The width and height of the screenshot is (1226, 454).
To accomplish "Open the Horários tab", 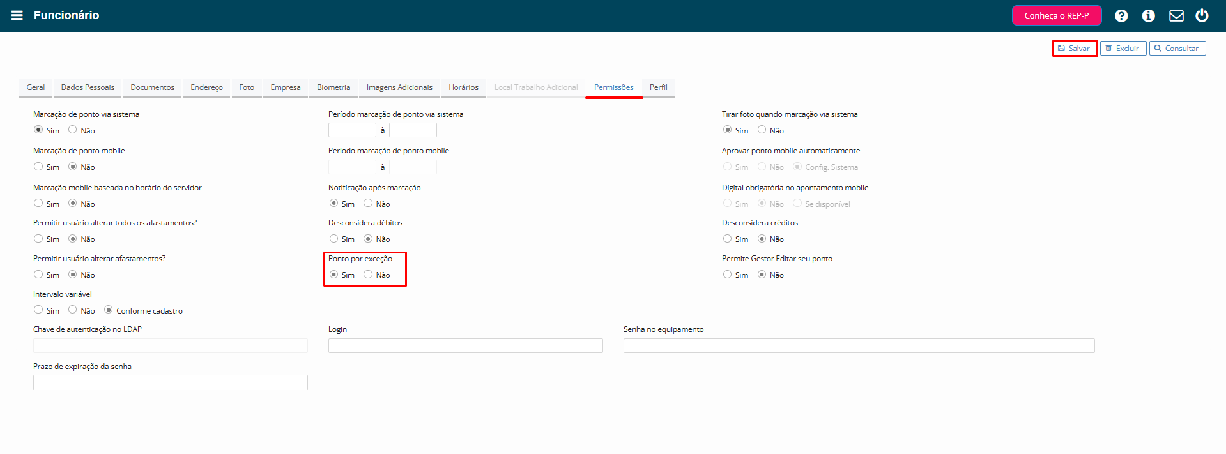I will click(x=463, y=87).
